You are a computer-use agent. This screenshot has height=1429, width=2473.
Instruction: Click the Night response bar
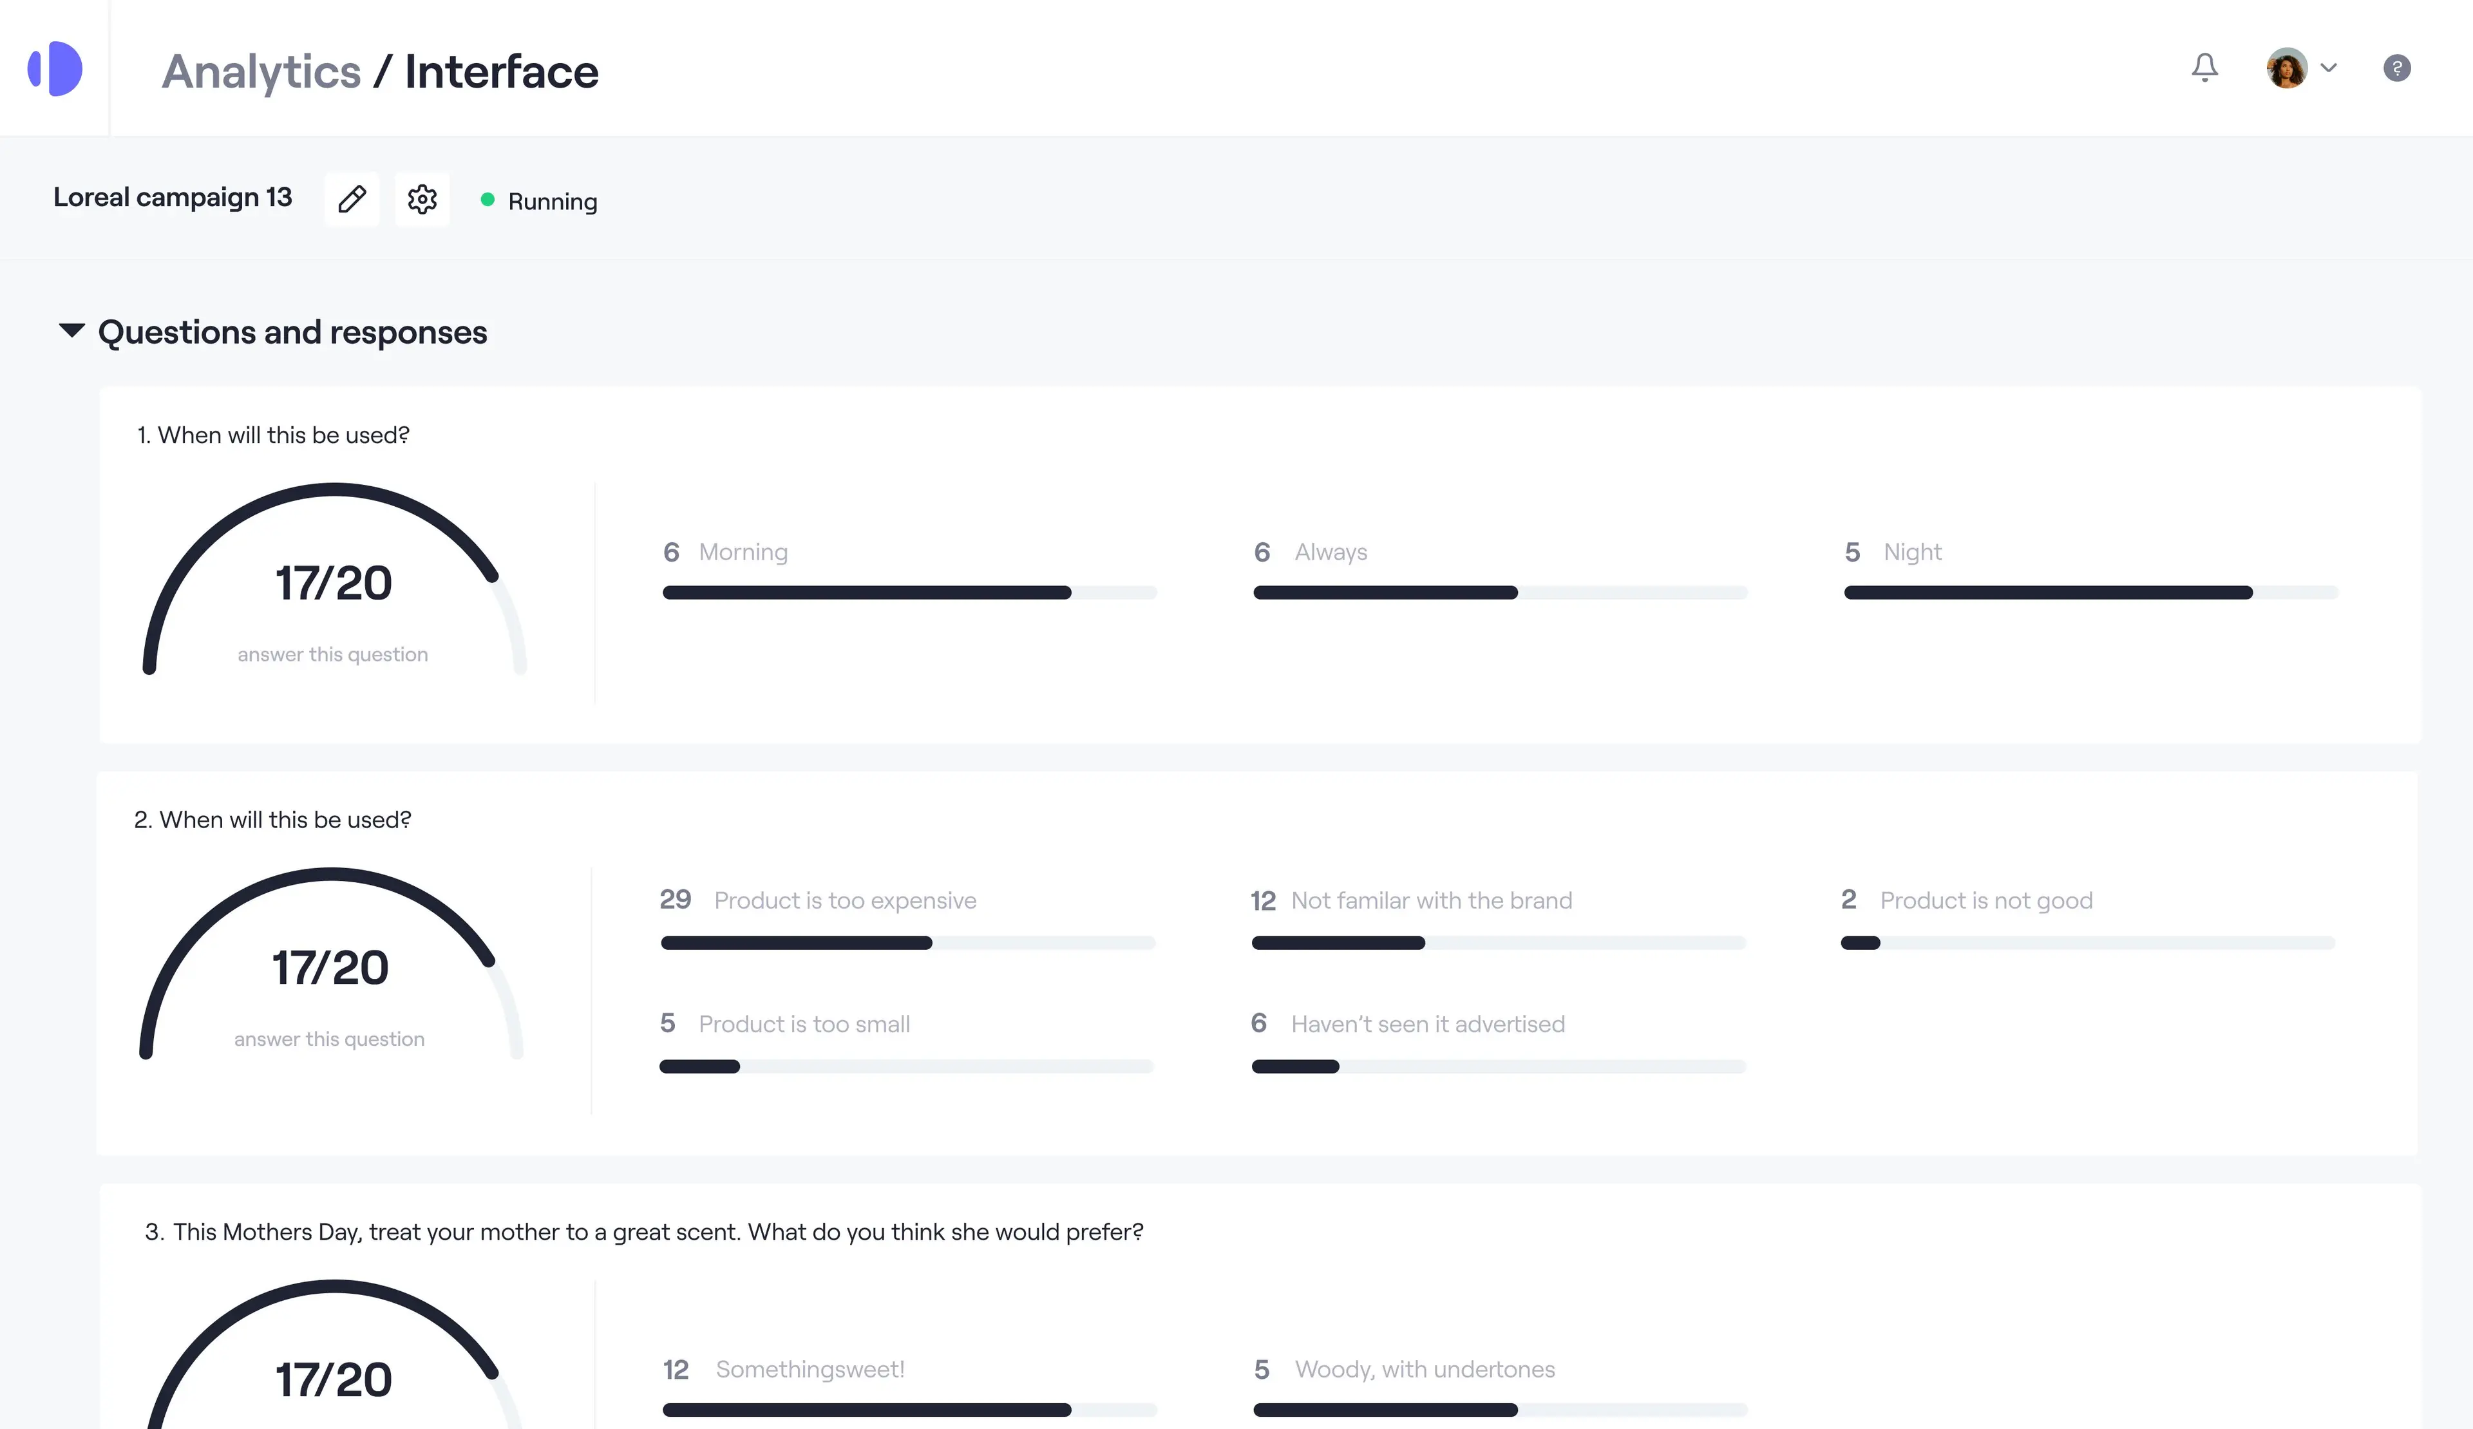[x=2091, y=593]
